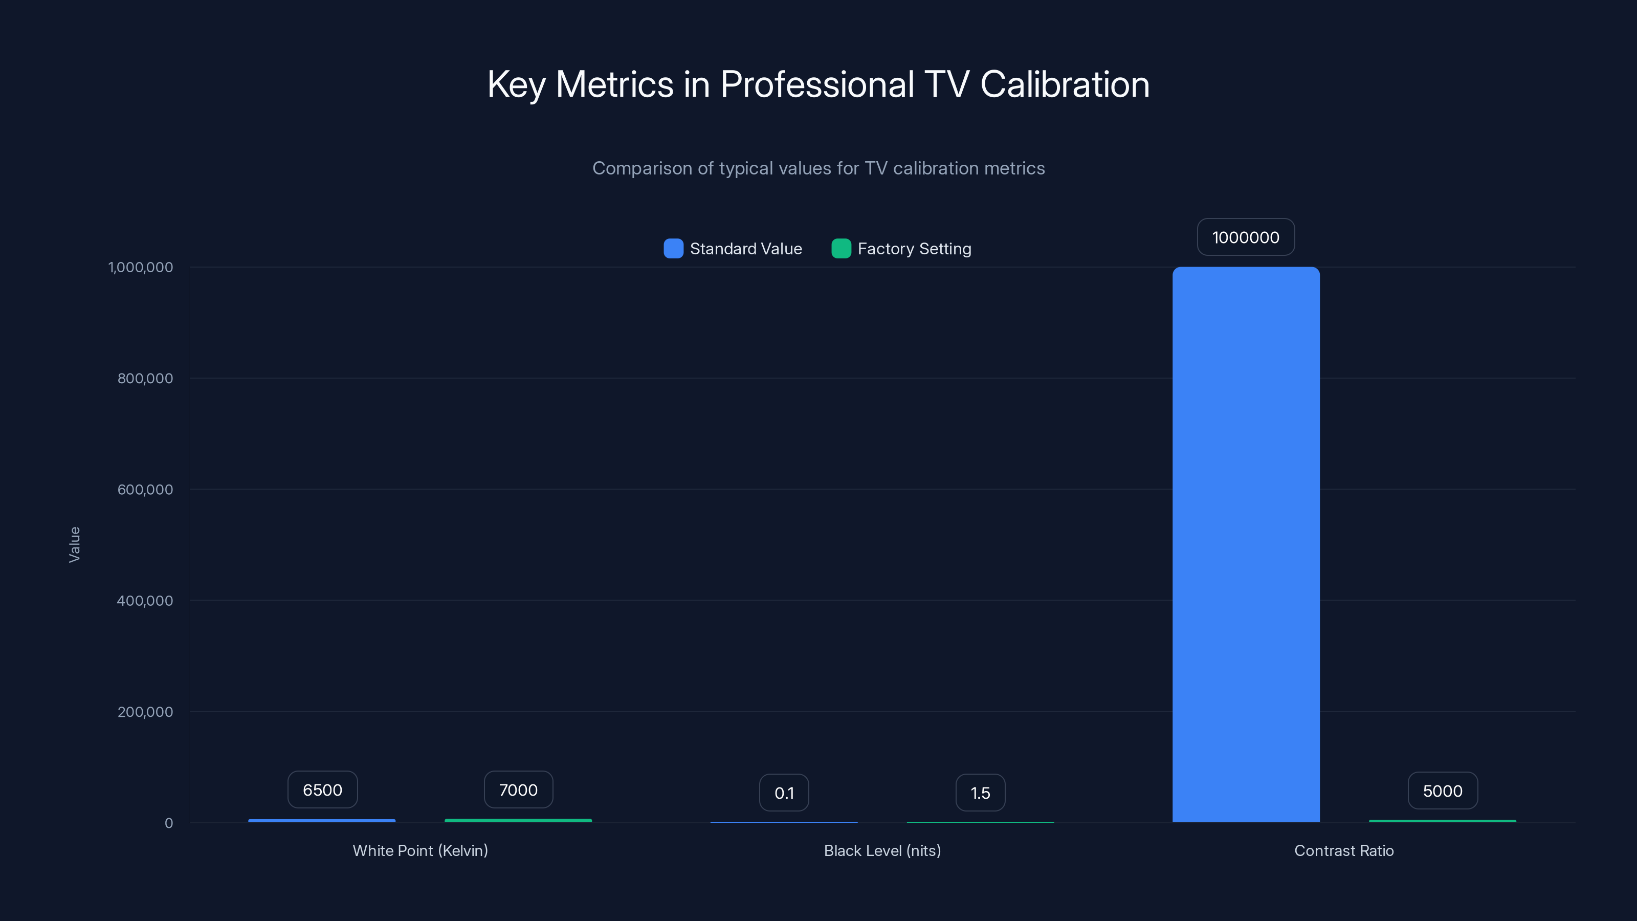The height and width of the screenshot is (921, 1637).
Task: Select the 1000000 value label above the tall bar
Action: 1245,236
